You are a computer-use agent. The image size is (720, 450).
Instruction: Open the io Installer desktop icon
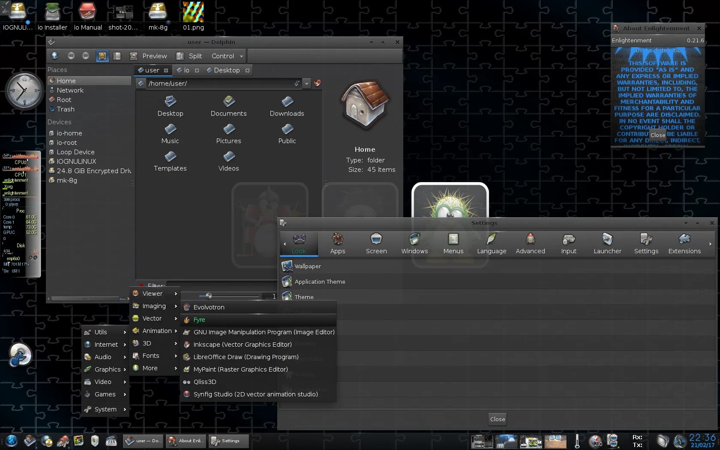pos(52,16)
